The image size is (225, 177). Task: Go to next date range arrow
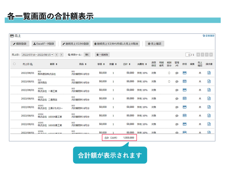click(61, 55)
